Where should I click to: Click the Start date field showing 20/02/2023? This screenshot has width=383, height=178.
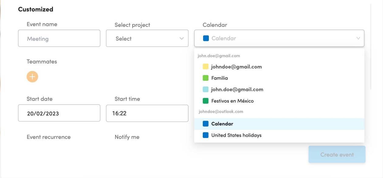point(59,113)
